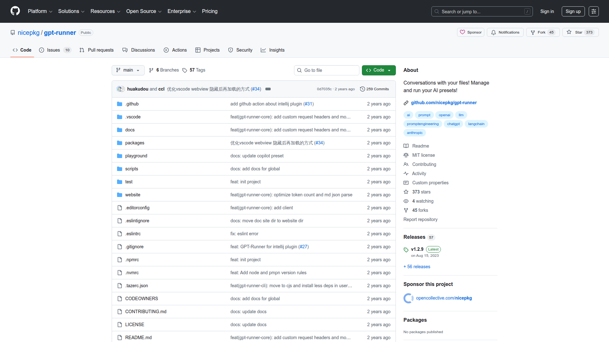
Task: Open the packages folder
Action: tap(134, 143)
